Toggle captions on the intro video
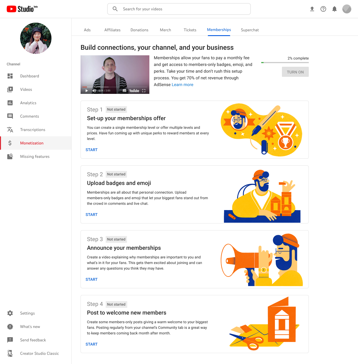This screenshot has height=364, width=358. (124, 91)
